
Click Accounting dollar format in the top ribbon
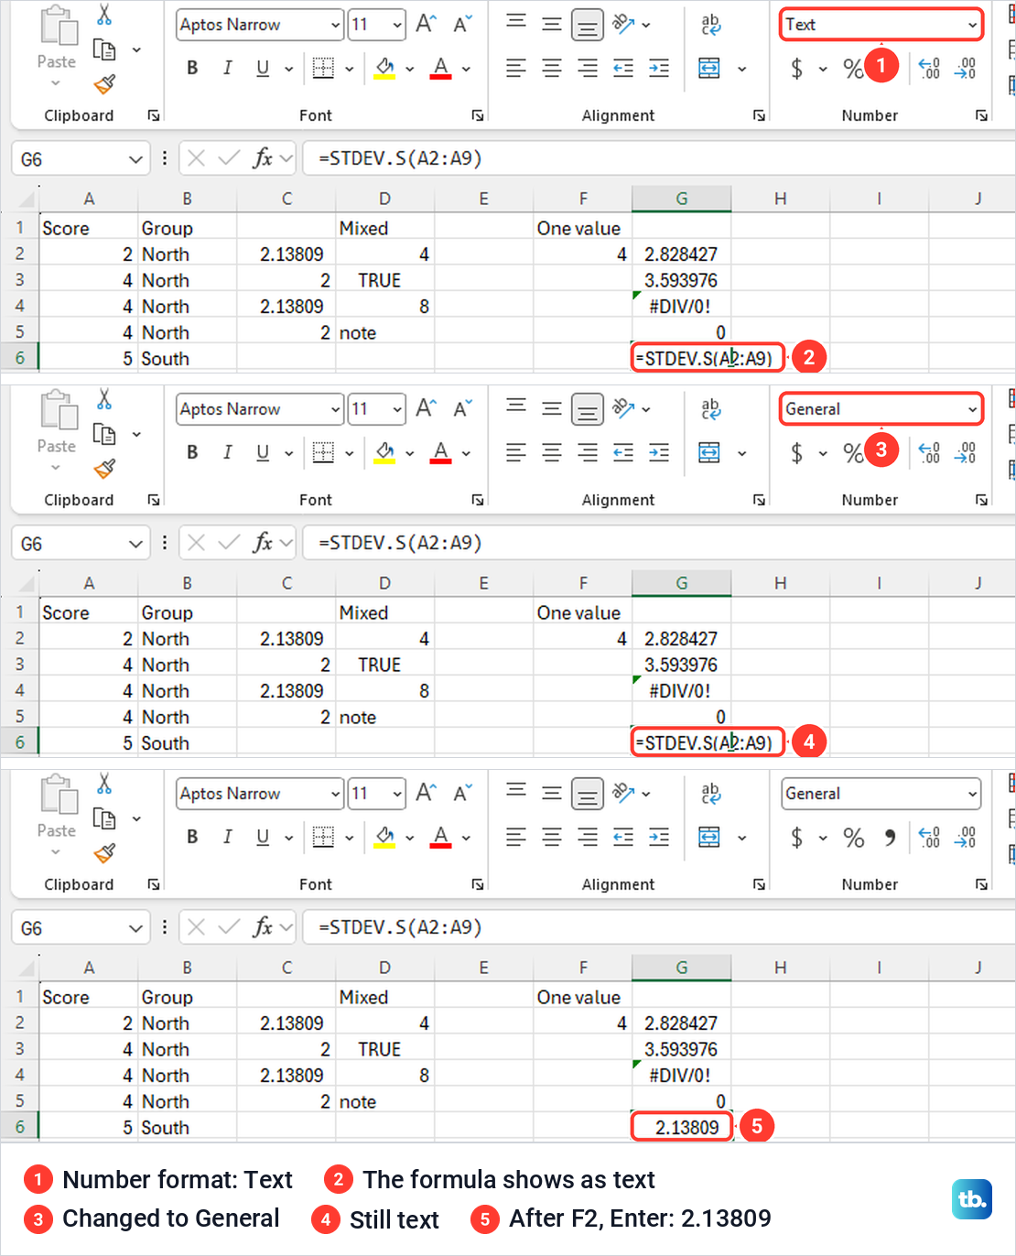coord(796,68)
